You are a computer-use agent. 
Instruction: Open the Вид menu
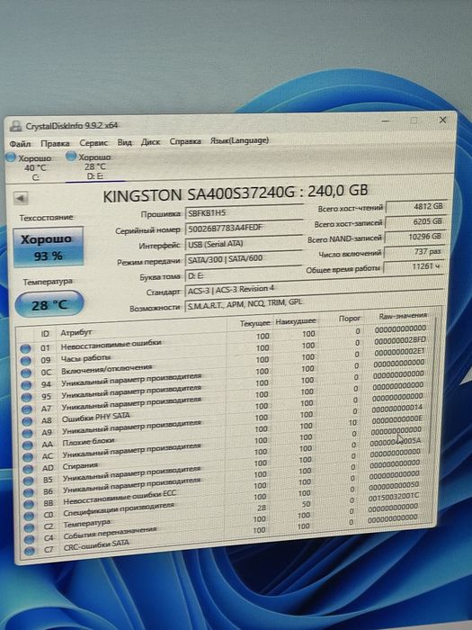pos(124,142)
